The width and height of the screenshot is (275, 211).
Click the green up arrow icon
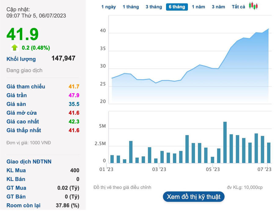[x=15, y=48]
